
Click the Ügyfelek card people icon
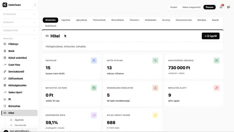[94, 61]
